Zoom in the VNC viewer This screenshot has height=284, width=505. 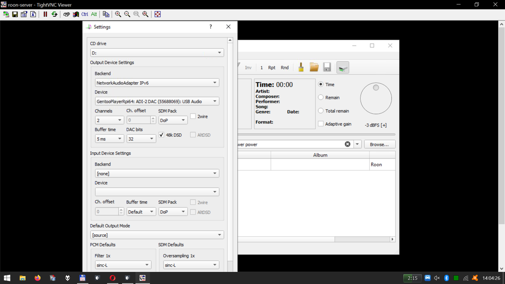point(118,14)
